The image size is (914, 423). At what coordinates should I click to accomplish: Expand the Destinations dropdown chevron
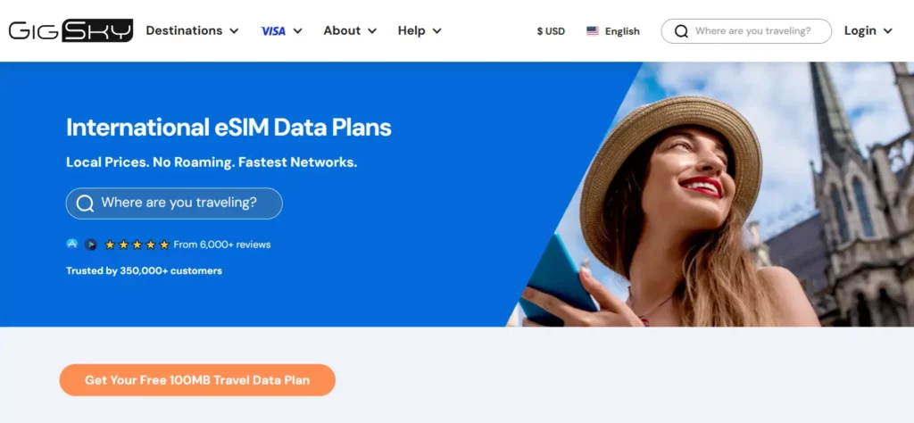[234, 31]
